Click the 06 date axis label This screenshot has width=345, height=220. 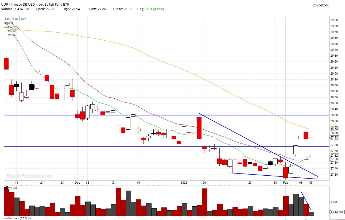(301, 183)
